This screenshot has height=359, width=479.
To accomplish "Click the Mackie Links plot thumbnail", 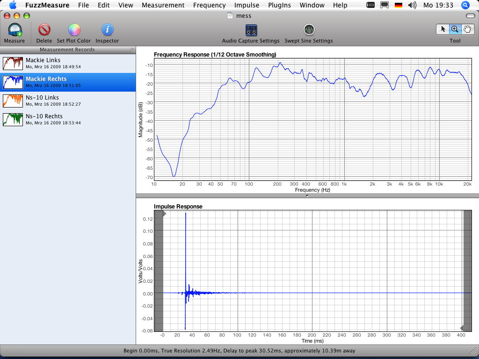I will pyautogui.click(x=13, y=64).
